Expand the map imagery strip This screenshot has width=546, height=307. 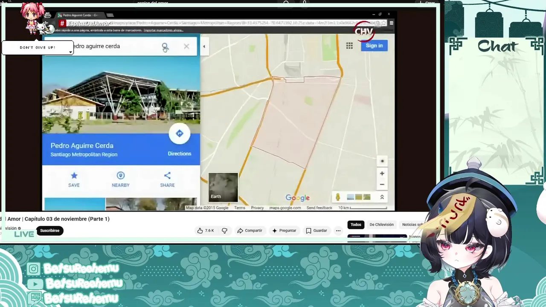[382, 197]
